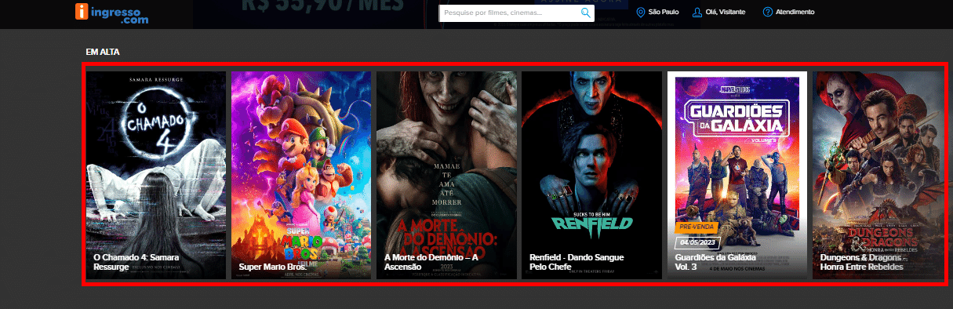Open the Olá, Visitante account menu

point(719,13)
